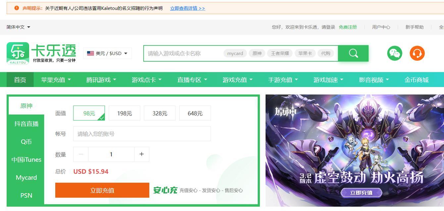
Task: Open the orange customer service headset icon
Action: tap(417, 53)
